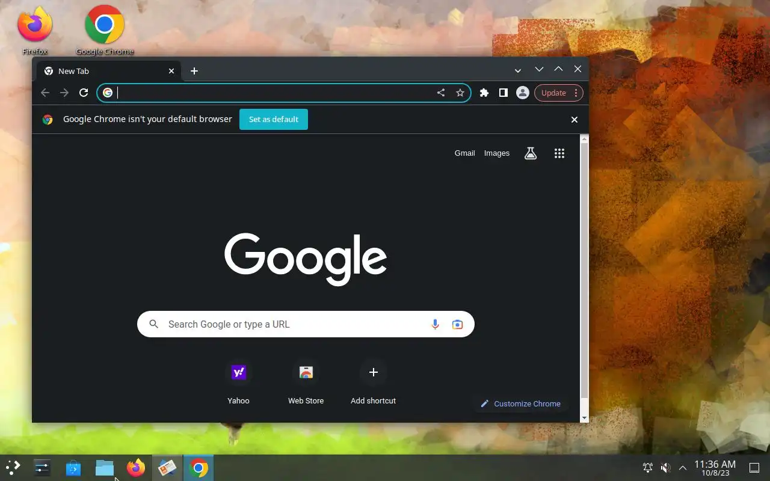The width and height of the screenshot is (770, 481).
Task: Open Google Images link
Action: click(497, 153)
